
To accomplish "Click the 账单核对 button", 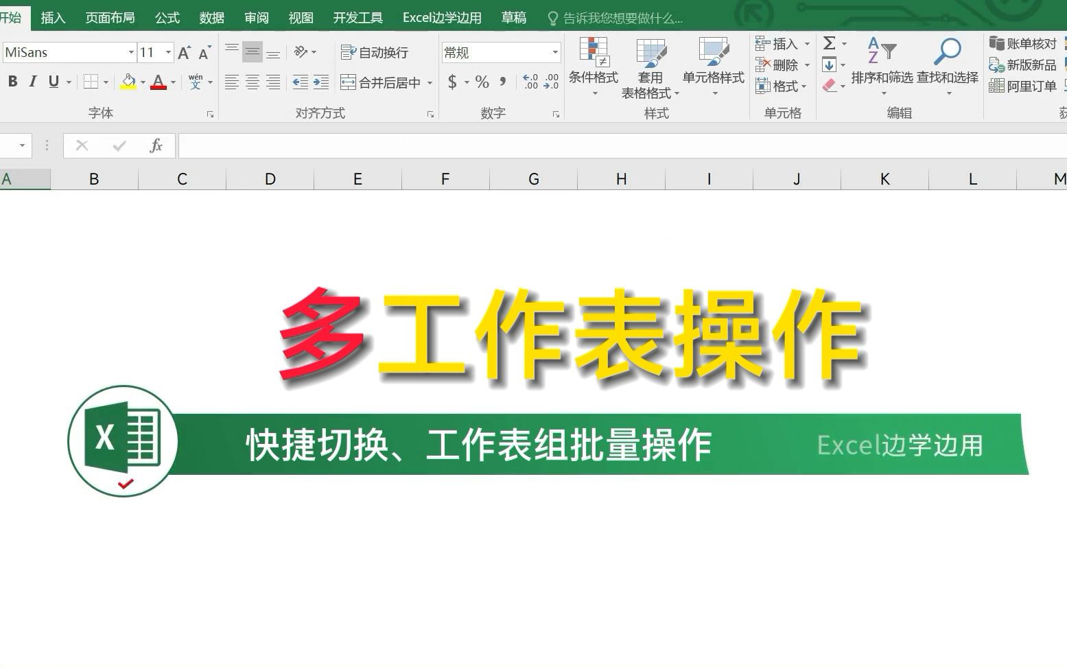I will pos(1022,44).
